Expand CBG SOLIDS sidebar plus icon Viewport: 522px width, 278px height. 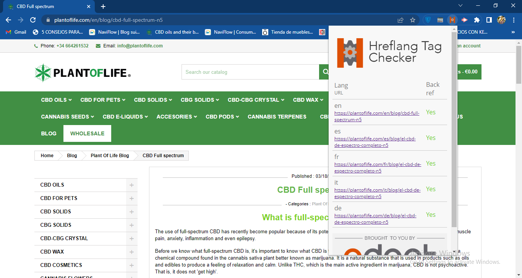pyautogui.click(x=131, y=225)
